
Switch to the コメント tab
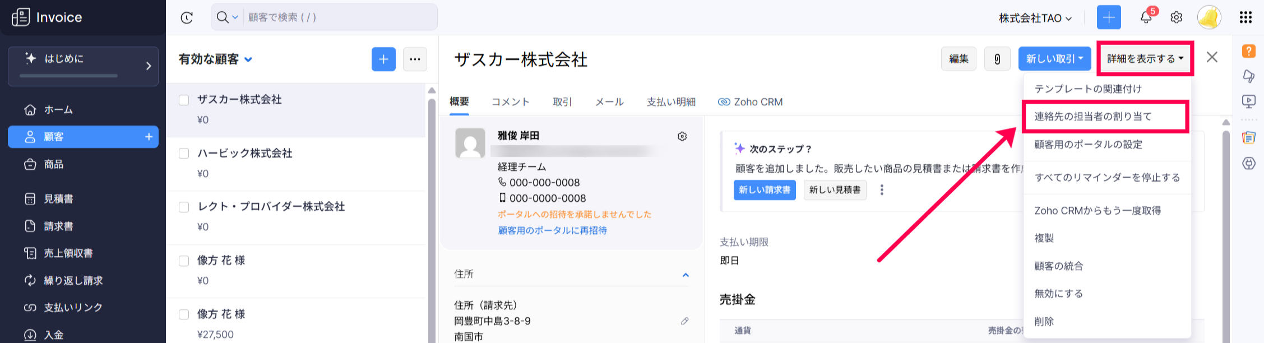pos(510,102)
